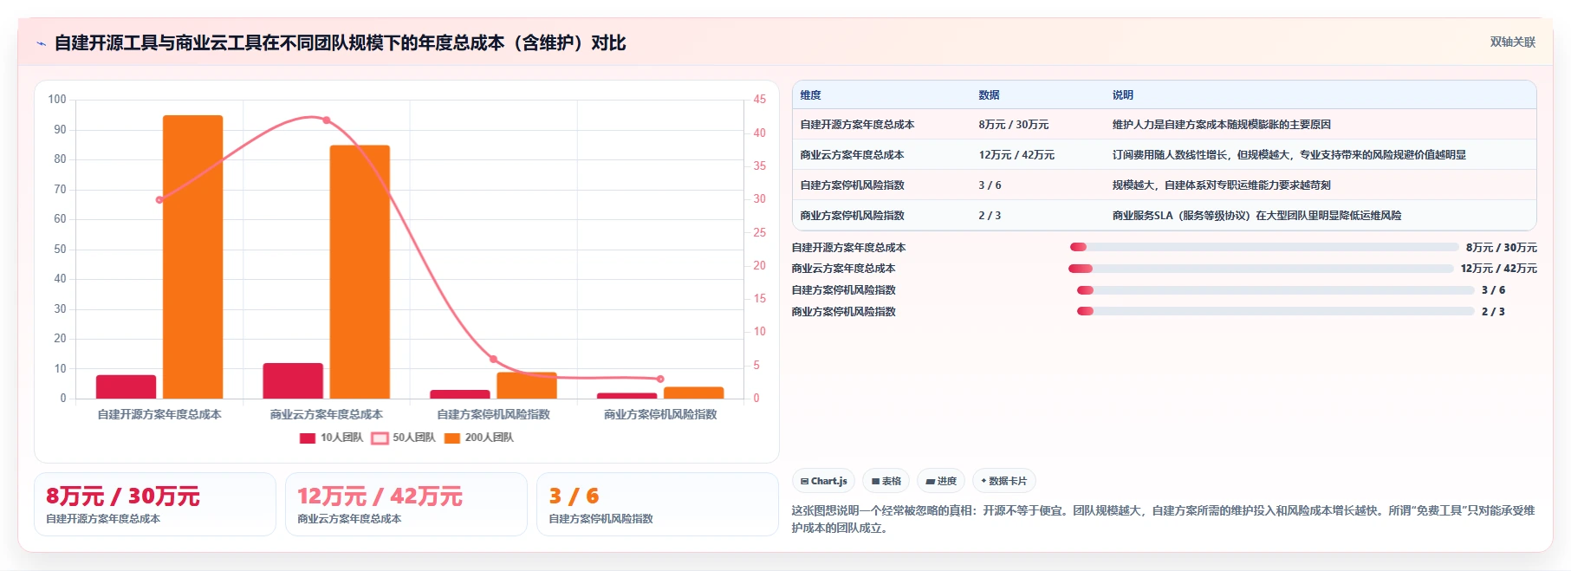Open the 8万元 / 30万元 stat card
This screenshot has height=571, width=1571.
coord(155,504)
